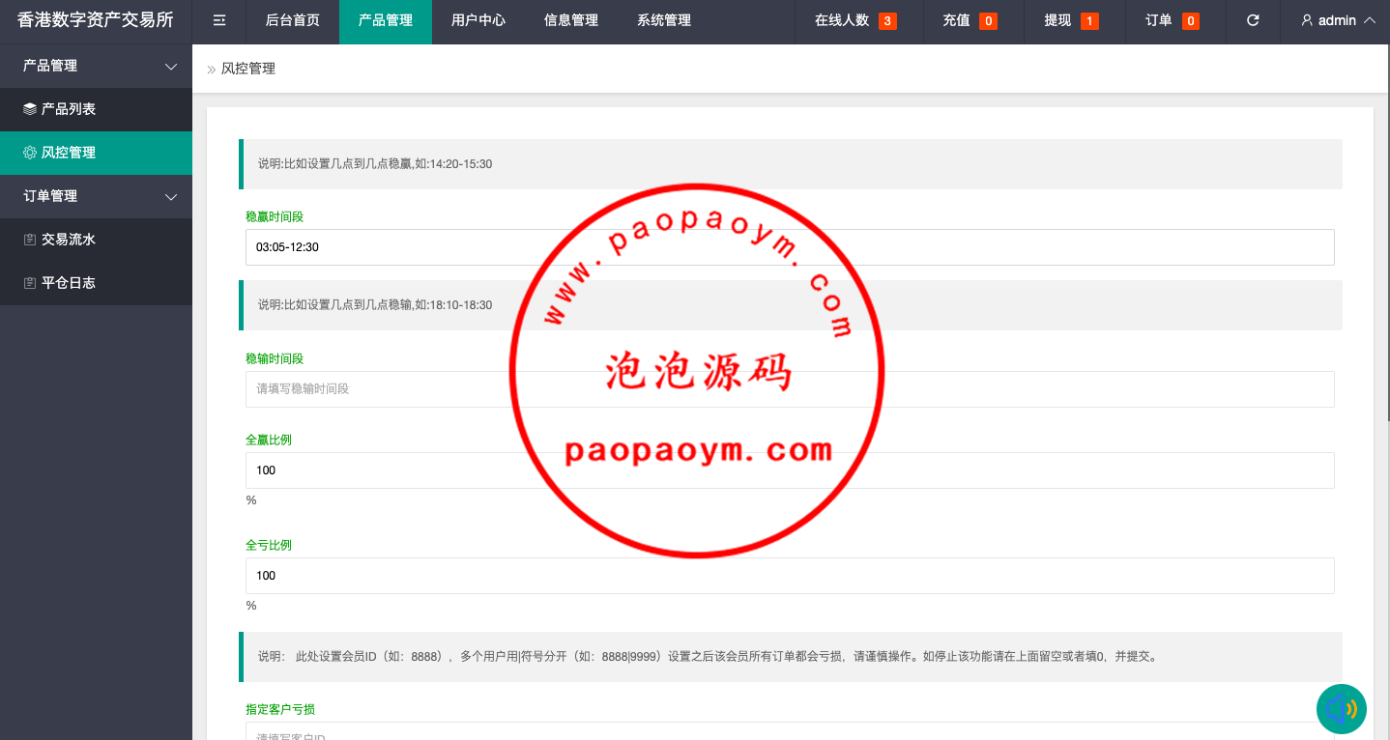Click the 平仓日志 clipboard icon

(x=30, y=283)
